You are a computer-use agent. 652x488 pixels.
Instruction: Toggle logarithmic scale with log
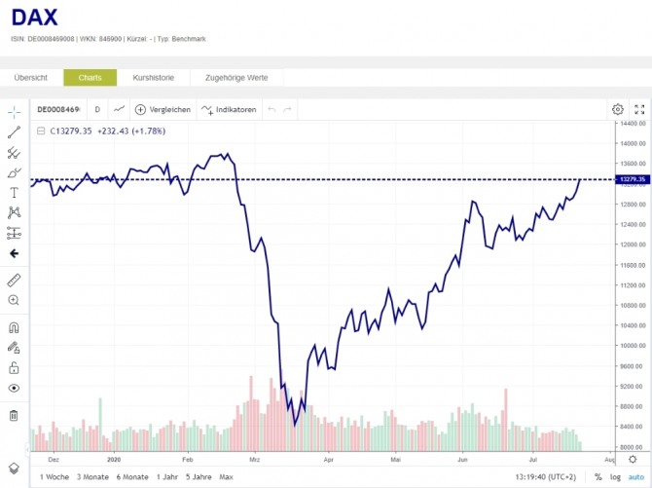pyautogui.click(x=613, y=477)
